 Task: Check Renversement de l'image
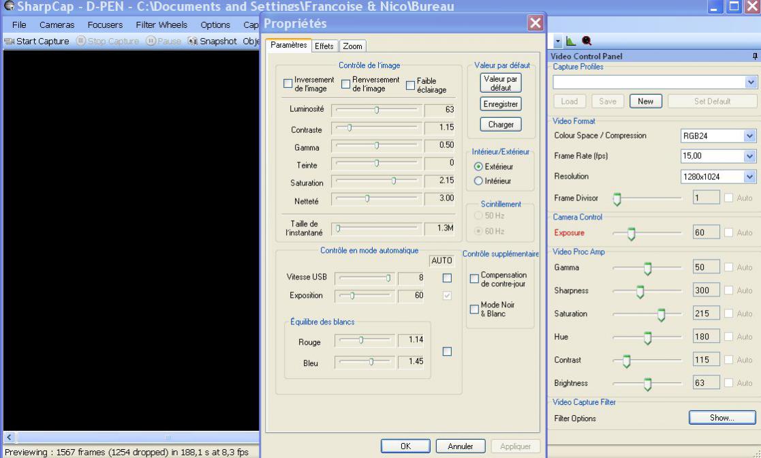tap(345, 84)
